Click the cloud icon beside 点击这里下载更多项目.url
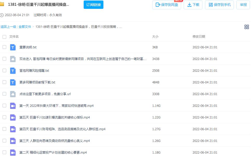251x157 pixels. (x=13, y=94)
